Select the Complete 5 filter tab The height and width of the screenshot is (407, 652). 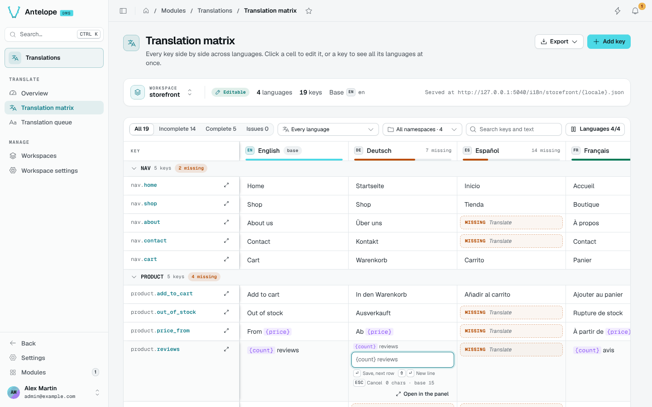221,129
